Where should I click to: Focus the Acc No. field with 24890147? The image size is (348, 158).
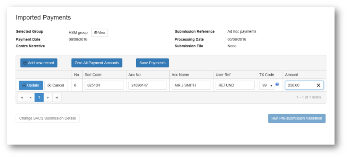(x=148, y=85)
